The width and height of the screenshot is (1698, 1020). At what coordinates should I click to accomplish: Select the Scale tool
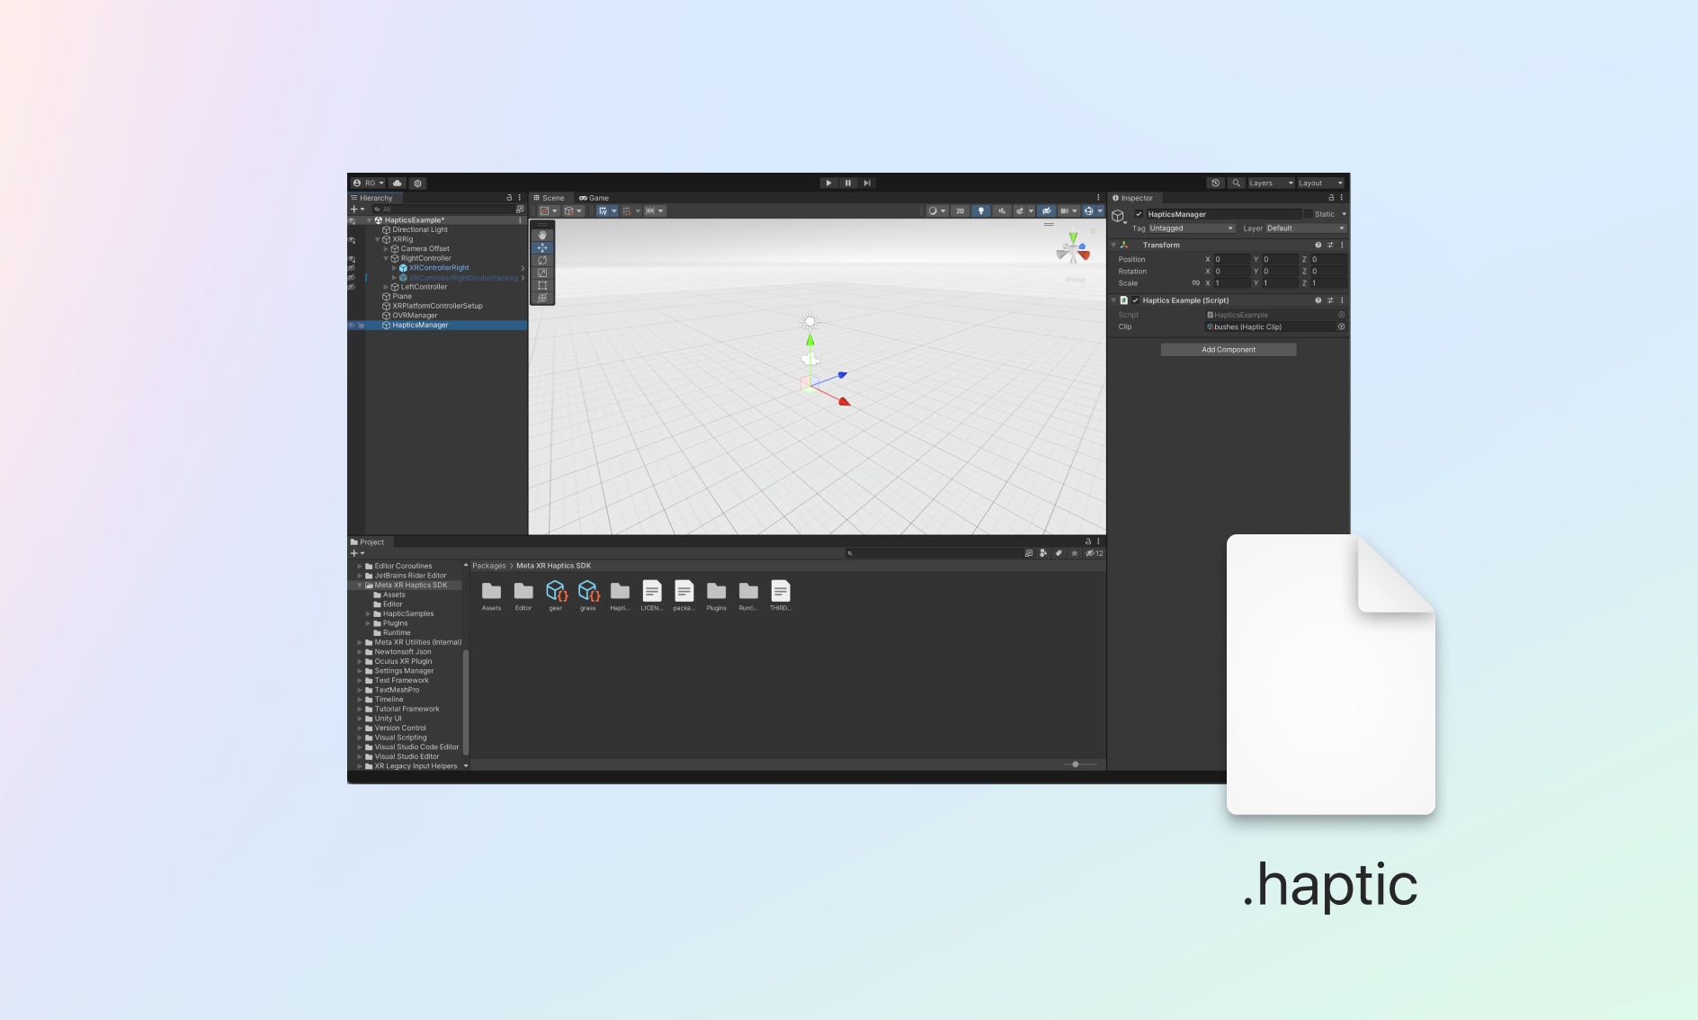click(x=542, y=273)
